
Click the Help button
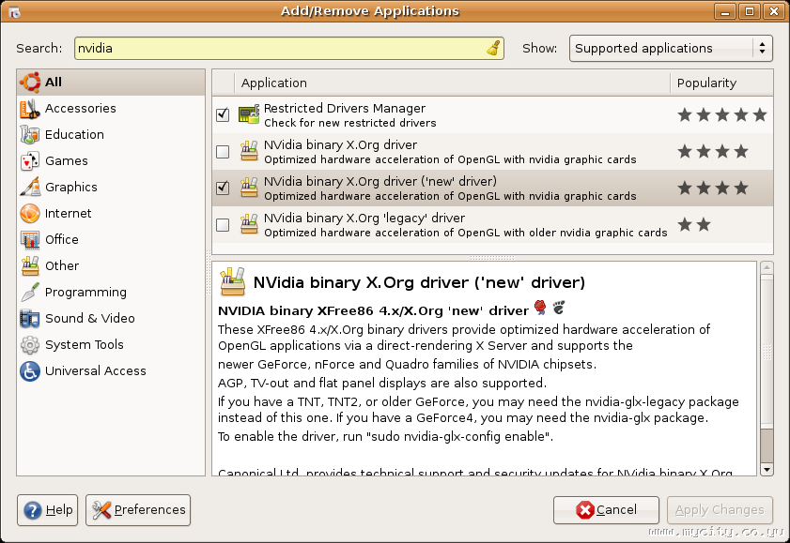[47, 510]
